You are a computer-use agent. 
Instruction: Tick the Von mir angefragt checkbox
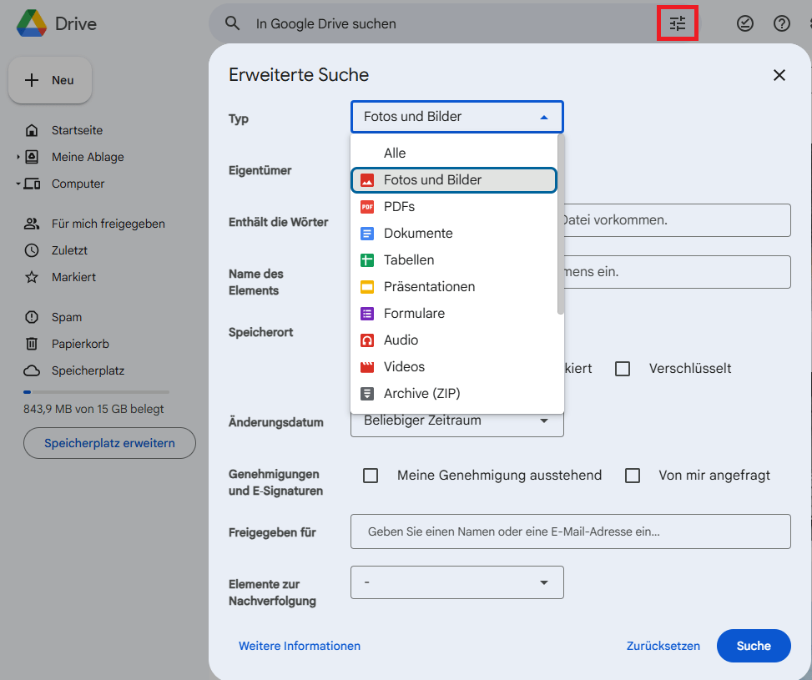[x=633, y=476]
